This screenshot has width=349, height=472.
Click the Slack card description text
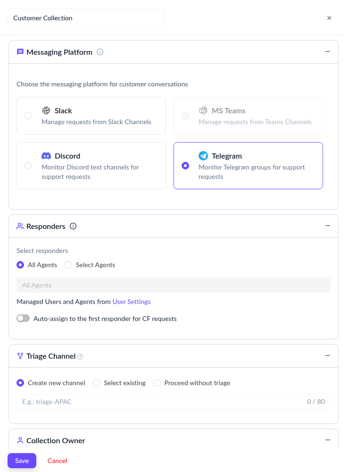96,122
